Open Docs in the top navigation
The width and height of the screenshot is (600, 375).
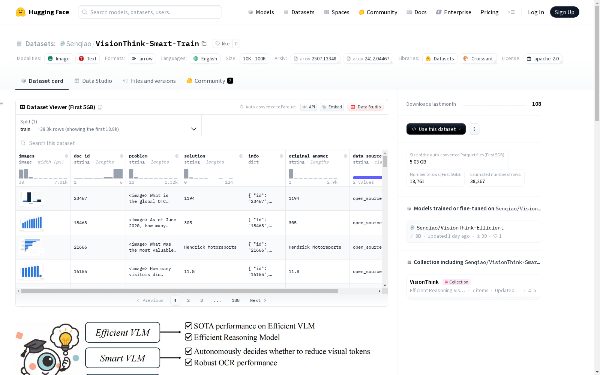416,12
